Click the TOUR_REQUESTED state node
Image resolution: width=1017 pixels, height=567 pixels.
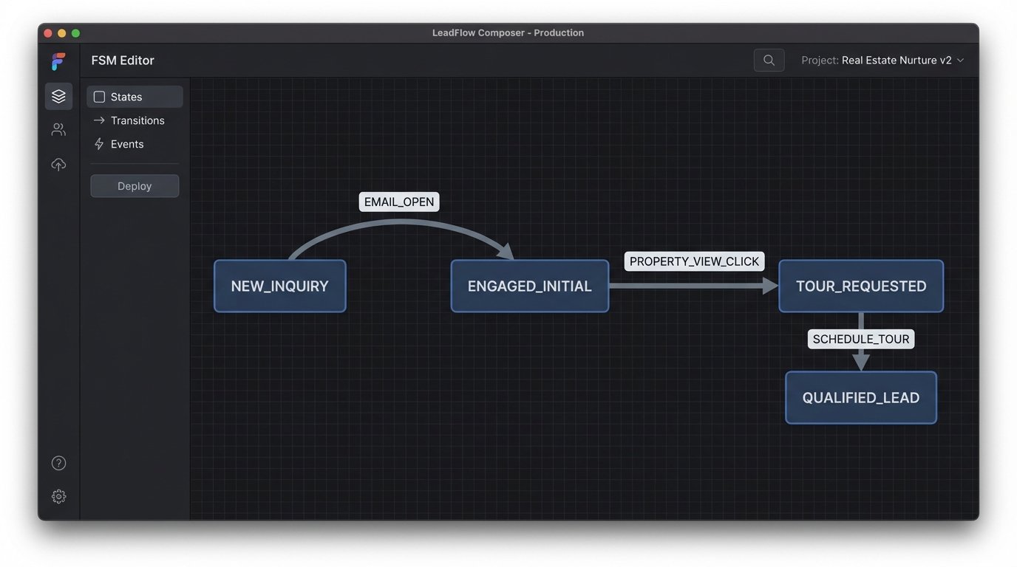click(x=860, y=286)
